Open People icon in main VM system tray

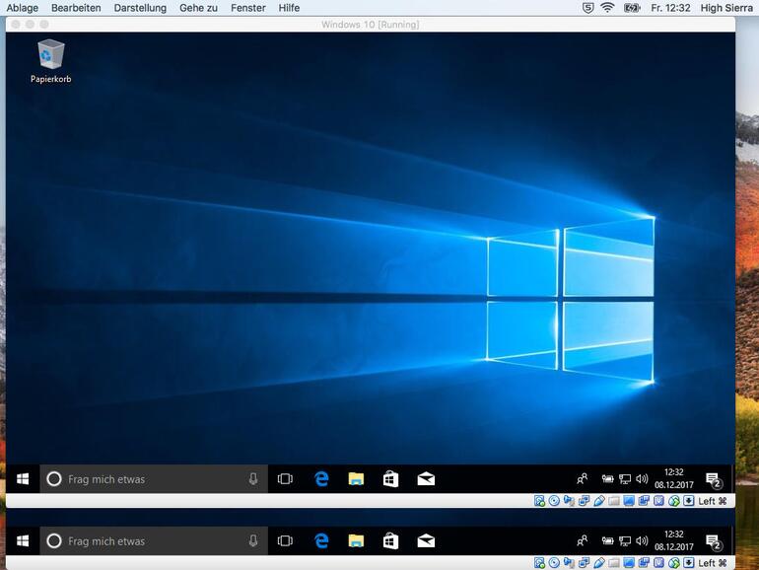click(x=582, y=479)
